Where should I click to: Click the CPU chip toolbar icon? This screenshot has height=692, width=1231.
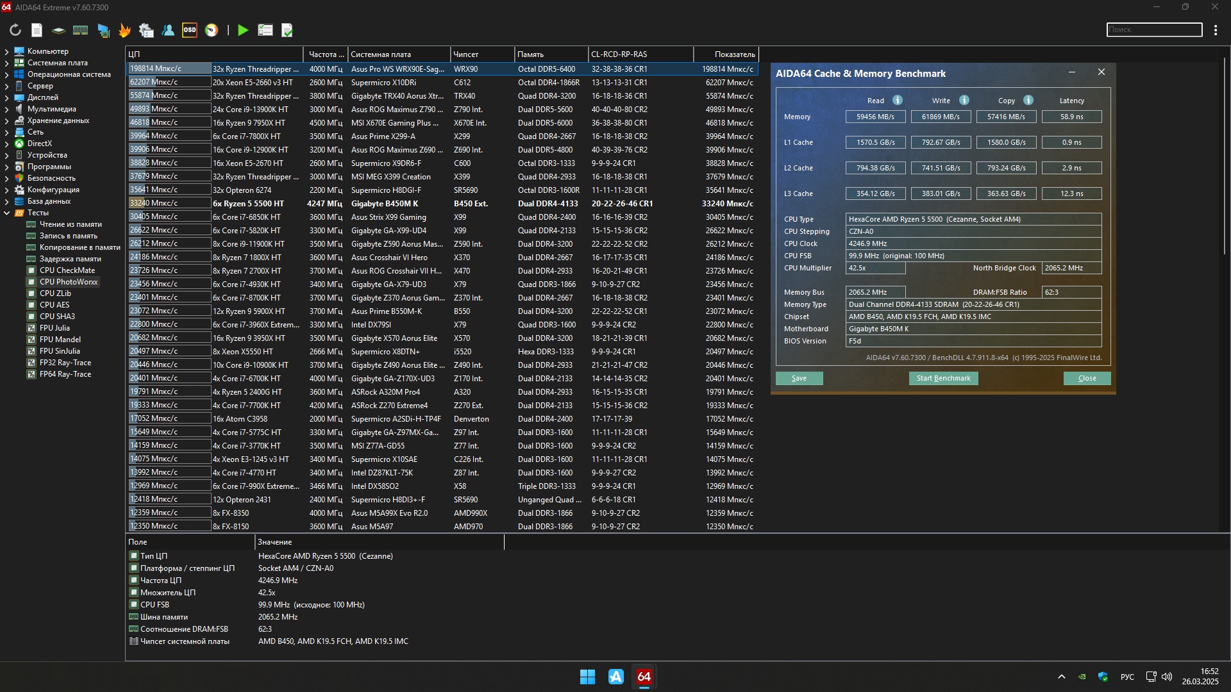pos(58,30)
